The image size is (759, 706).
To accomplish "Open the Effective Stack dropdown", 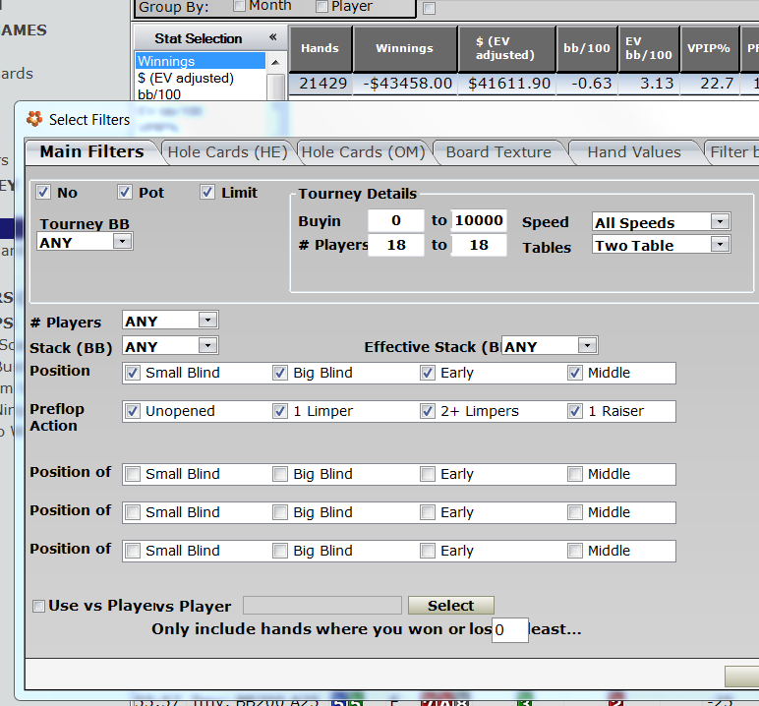I will [588, 346].
